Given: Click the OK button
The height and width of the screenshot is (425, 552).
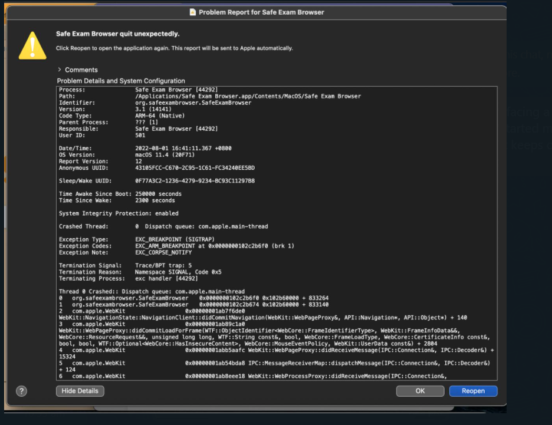Looking at the screenshot, I should pos(420,391).
